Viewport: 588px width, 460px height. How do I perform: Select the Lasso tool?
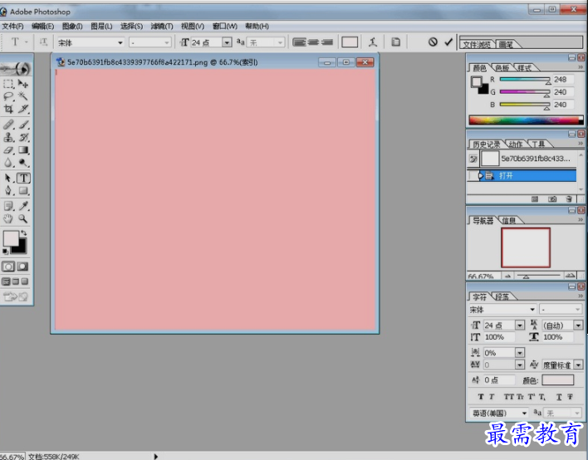click(8, 96)
